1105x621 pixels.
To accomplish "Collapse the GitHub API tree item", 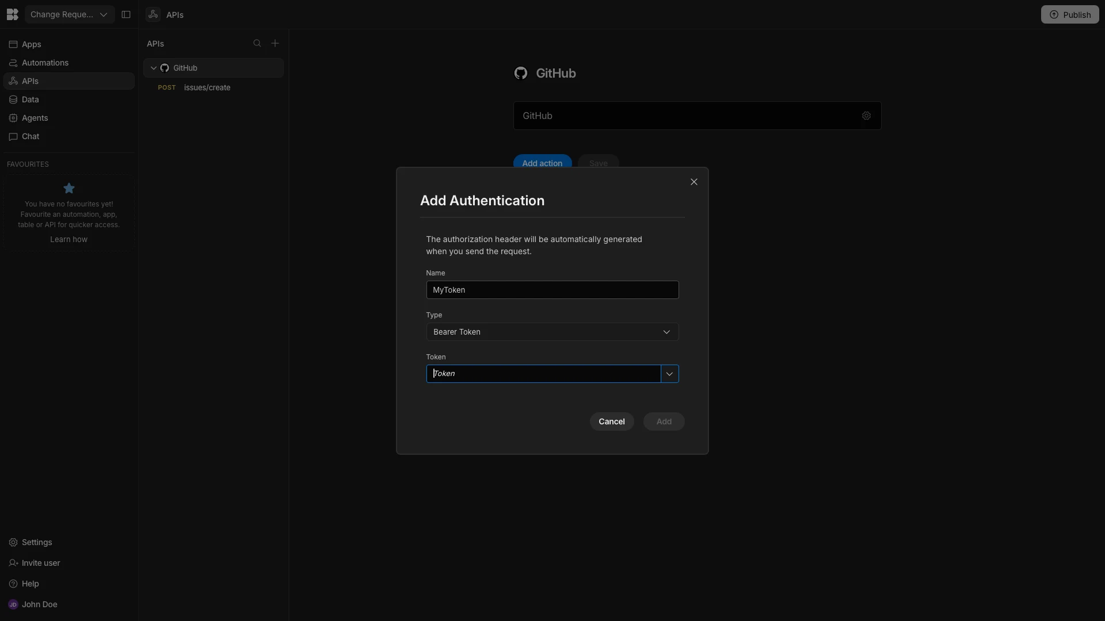I will click(153, 67).
